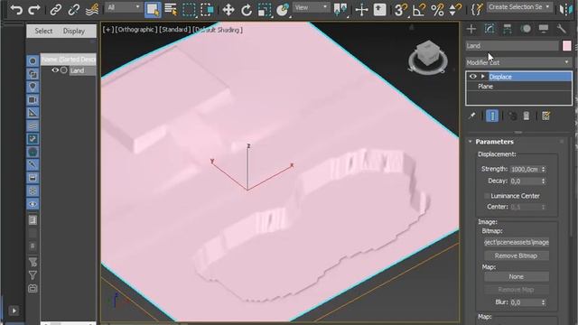Open the selection filter All dropdown
Screen dimensions: 578x325
[123, 7]
